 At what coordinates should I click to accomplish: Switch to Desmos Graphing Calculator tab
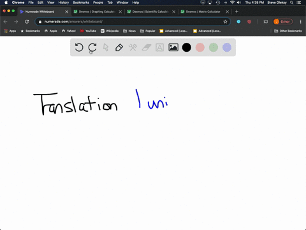[x=97, y=11]
